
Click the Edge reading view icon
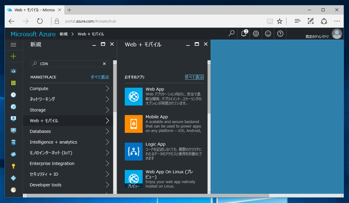coord(270,21)
